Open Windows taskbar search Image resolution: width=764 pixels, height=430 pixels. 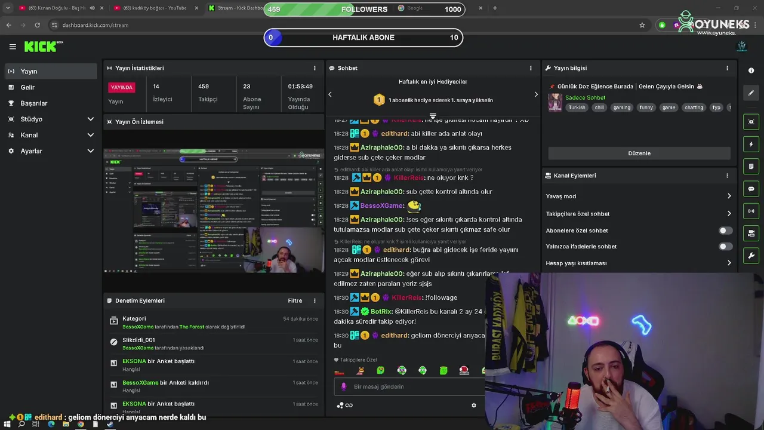[21, 425]
